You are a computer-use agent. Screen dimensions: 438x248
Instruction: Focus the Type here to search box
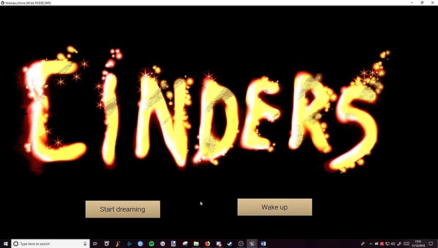pyautogui.click(x=50, y=244)
